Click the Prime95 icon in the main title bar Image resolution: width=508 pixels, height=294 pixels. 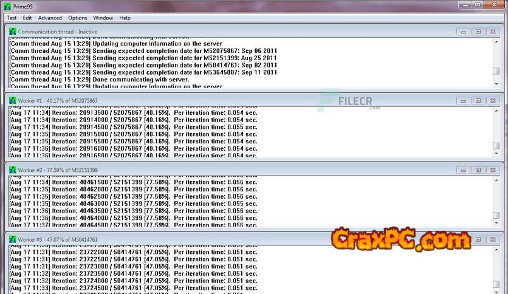click(7, 7)
